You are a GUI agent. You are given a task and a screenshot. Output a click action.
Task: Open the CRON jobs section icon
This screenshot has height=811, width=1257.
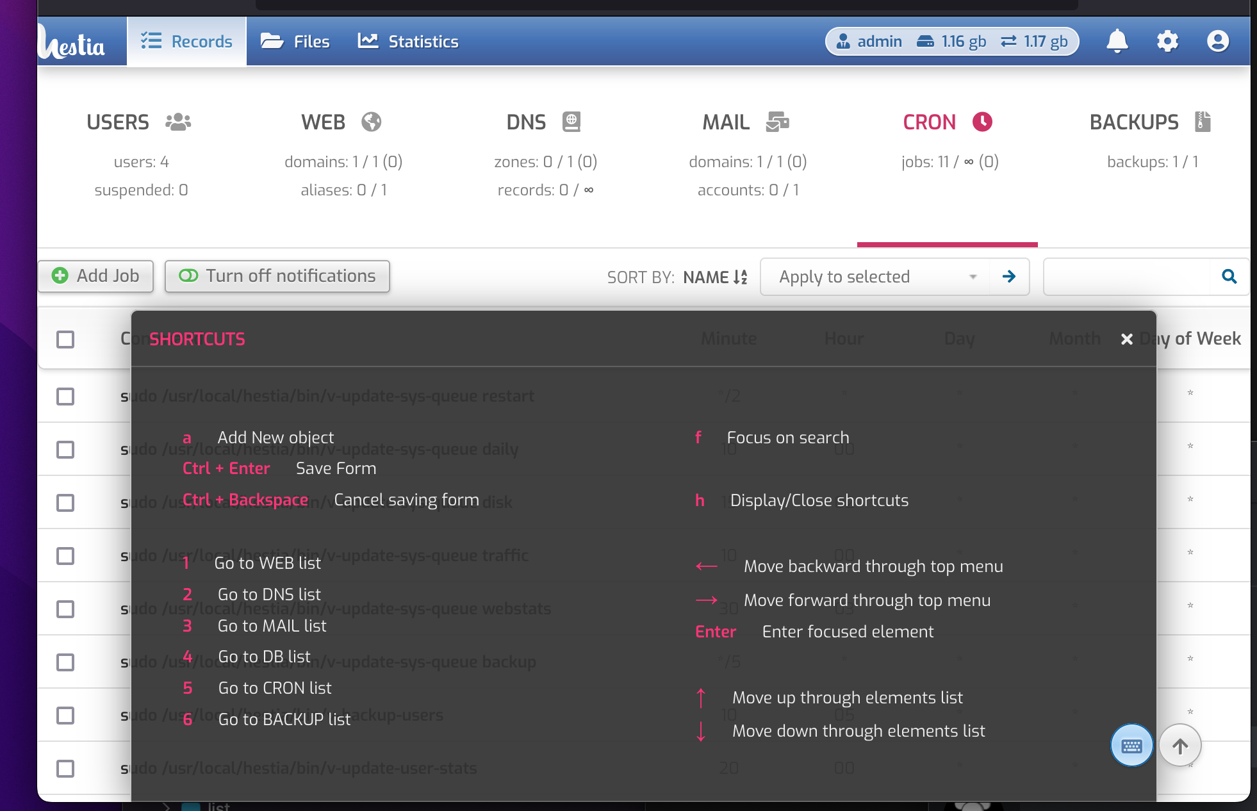982,121
